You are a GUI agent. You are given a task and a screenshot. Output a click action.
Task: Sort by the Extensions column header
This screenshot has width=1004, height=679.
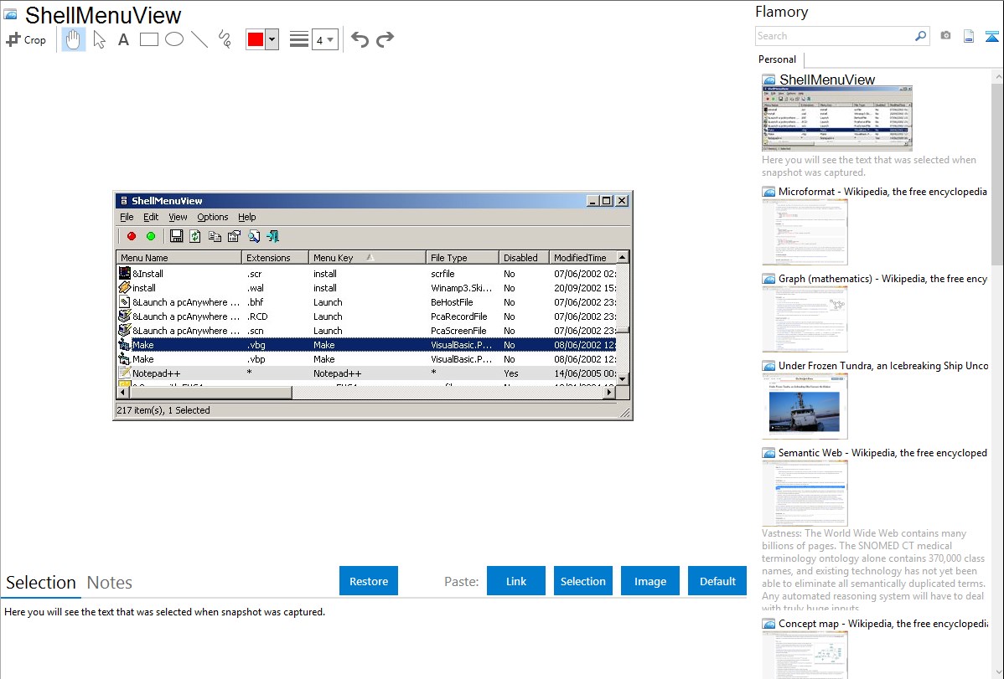point(276,257)
